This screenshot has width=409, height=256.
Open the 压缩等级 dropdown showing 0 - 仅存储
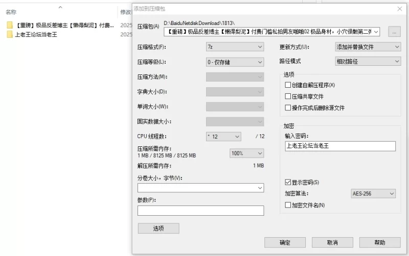(235, 62)
